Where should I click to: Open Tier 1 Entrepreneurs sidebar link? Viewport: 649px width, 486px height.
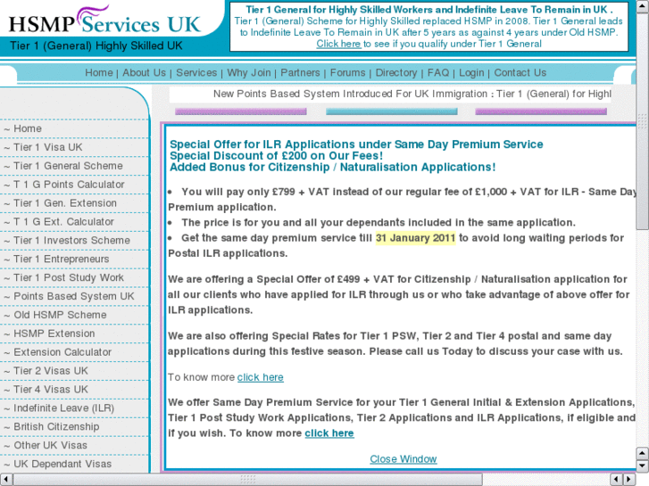point(62,259)
